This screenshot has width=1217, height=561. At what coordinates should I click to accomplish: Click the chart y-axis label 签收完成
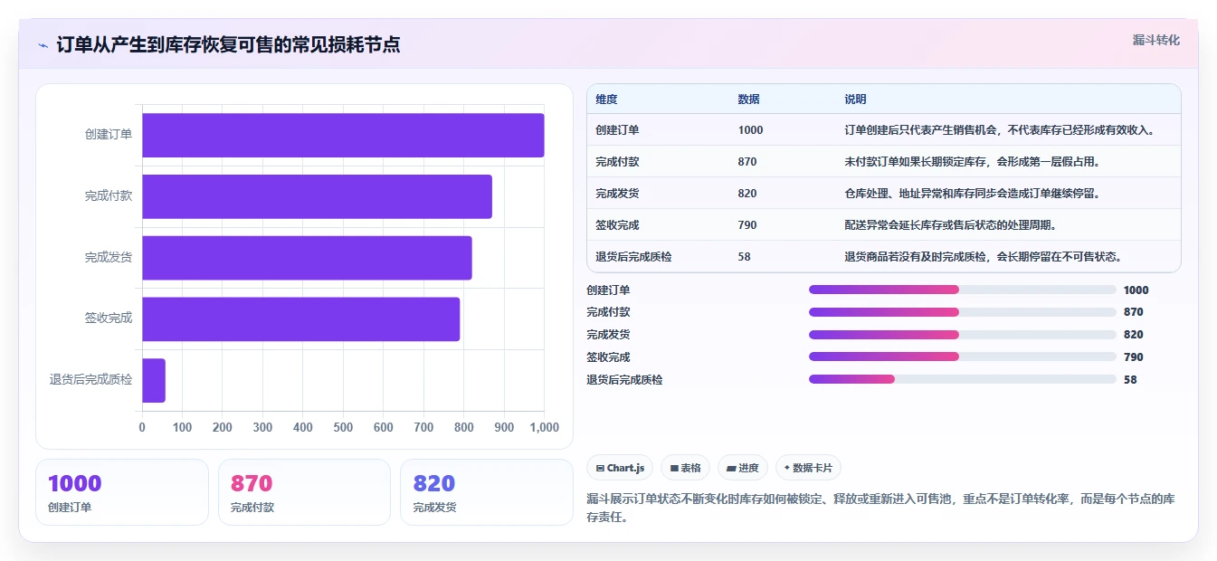pyautogui.click(x=109, y=319)
